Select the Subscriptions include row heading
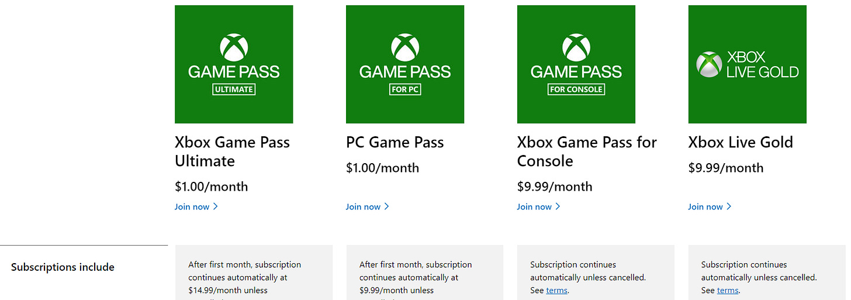Image resolution: width=851 pixels, height=300 pixels. point(63,267)
